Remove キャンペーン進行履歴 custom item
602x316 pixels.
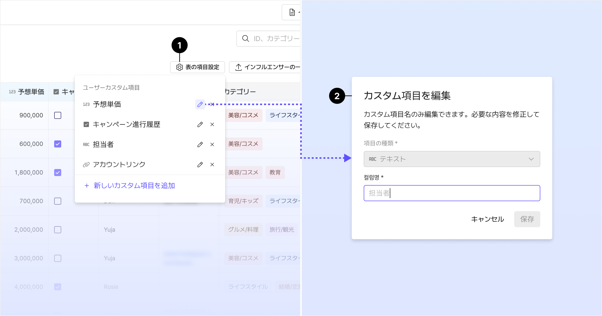tap(212, 124)
